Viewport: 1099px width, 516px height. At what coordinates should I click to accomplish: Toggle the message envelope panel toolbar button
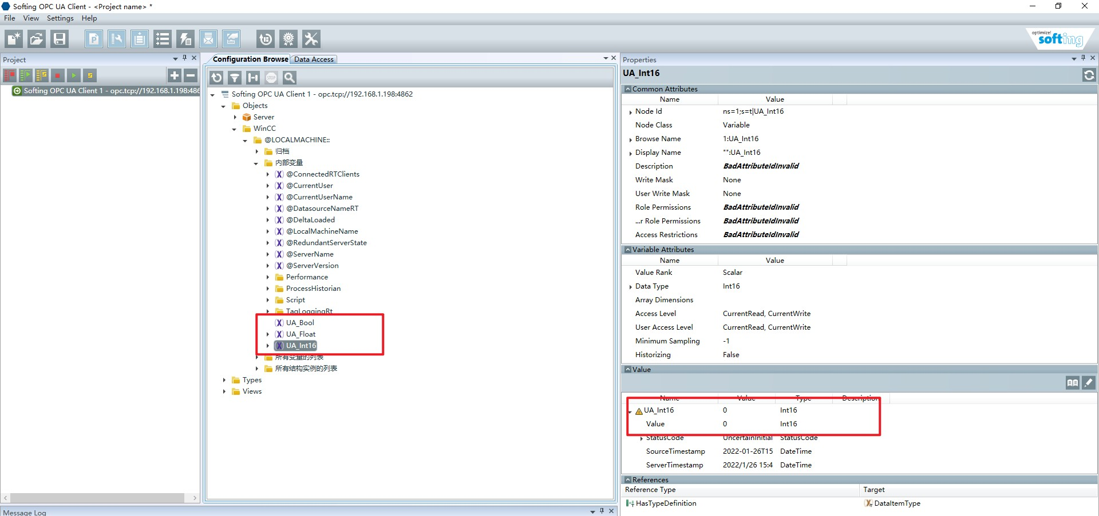(x=208, y=39)
